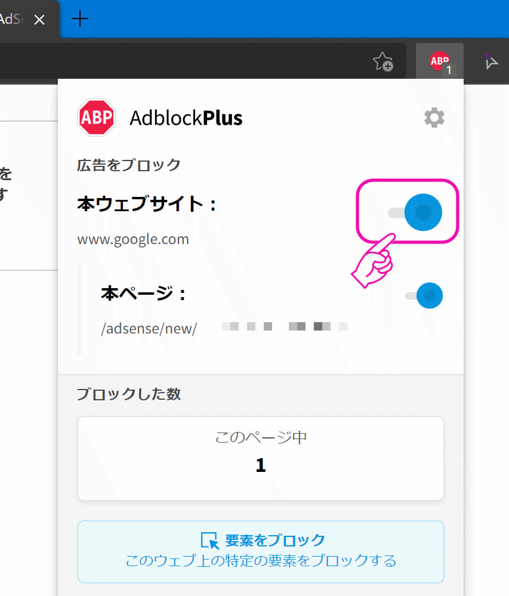Toggle ad blocking for 本ページ

point(424,295)
